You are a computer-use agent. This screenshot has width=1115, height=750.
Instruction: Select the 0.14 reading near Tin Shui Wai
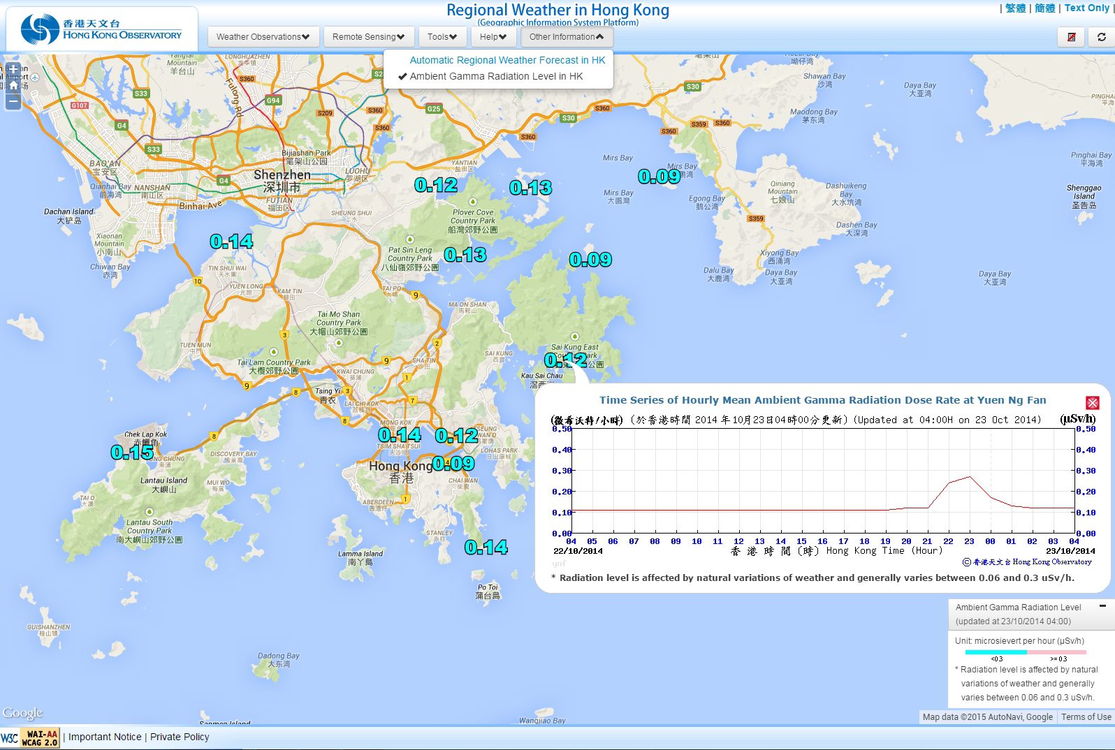(231, 242)
